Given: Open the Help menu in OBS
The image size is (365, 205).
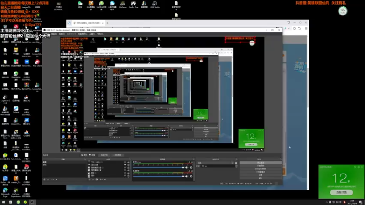Looking at the screenshot, I should tap(100, 34).
